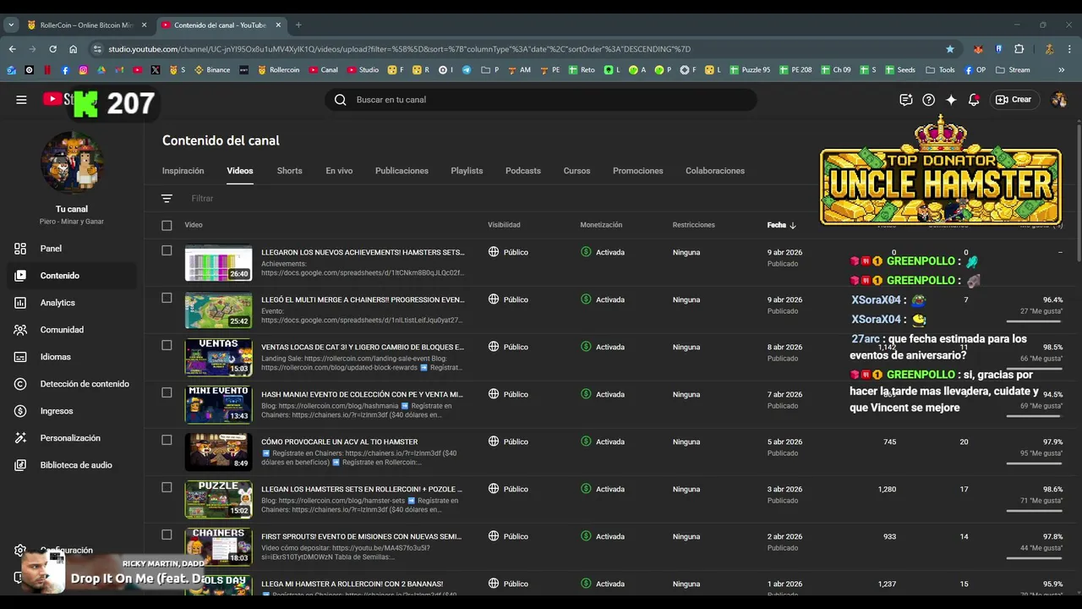Check the VENTAS LOCAS DE CAT 3 checkbox

pyautogui.click(x=167, y=345)
